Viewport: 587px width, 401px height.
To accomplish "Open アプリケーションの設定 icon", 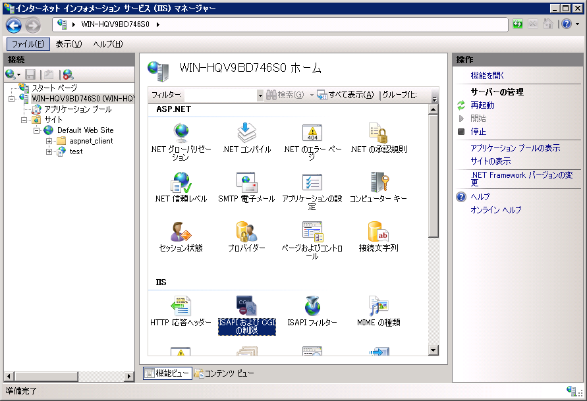I will coord(312,182).
